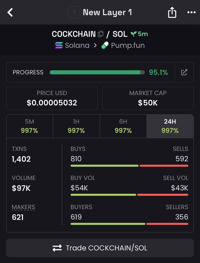Tap the Price USD box
This screenshot has width=200, height=263.
[x=52, y=98]
